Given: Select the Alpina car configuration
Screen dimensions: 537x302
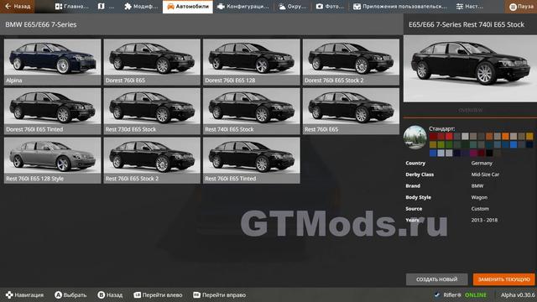Looking at the screenshot, I should coord(52,61).
